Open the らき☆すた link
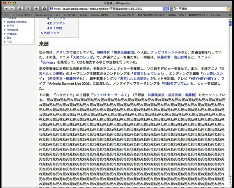This screenshot has height=188, width=234. pyautogui.click(x=64, y=95)
